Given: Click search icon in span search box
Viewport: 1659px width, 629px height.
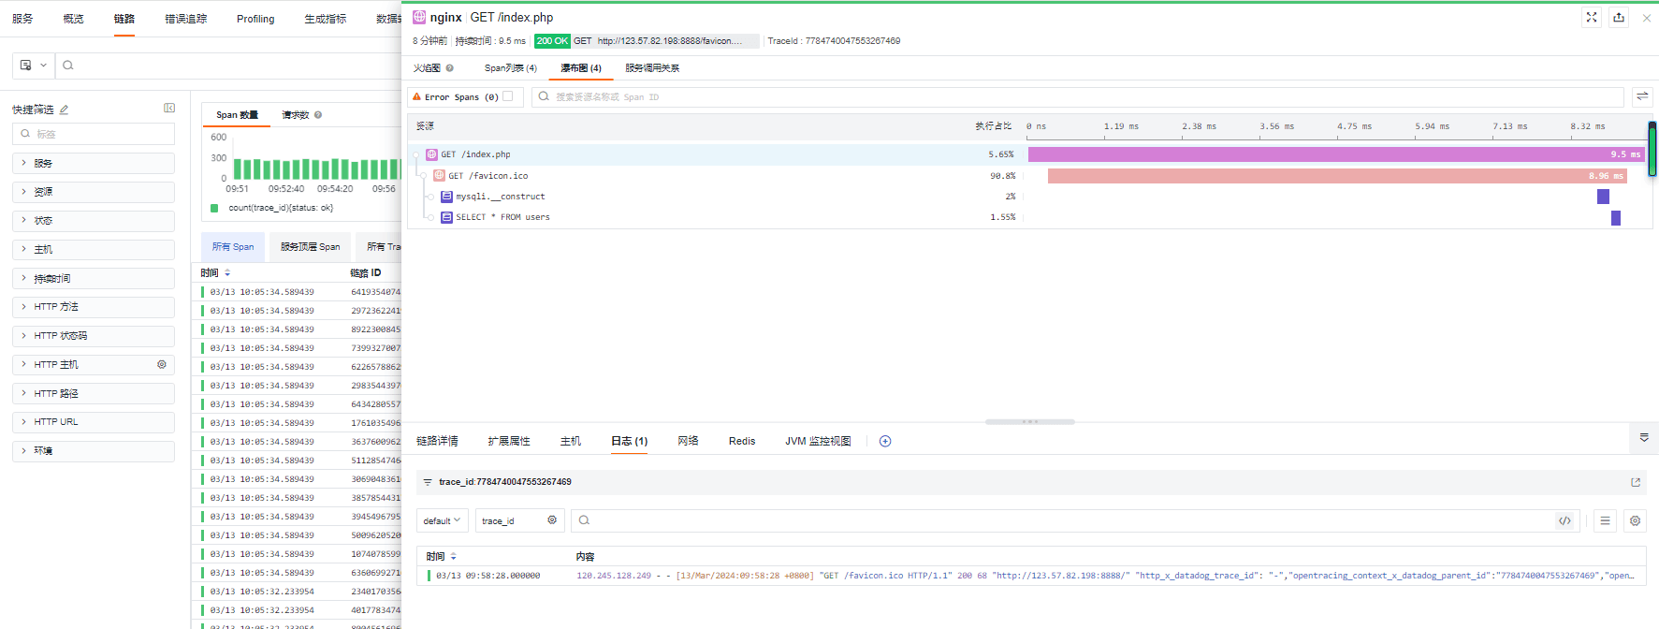Looking at the screenshot, I should (x=544, y=96).
